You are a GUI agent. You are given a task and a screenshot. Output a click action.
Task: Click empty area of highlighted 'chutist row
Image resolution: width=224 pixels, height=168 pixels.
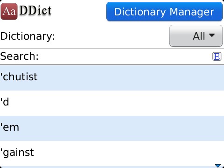coord(131,78)
